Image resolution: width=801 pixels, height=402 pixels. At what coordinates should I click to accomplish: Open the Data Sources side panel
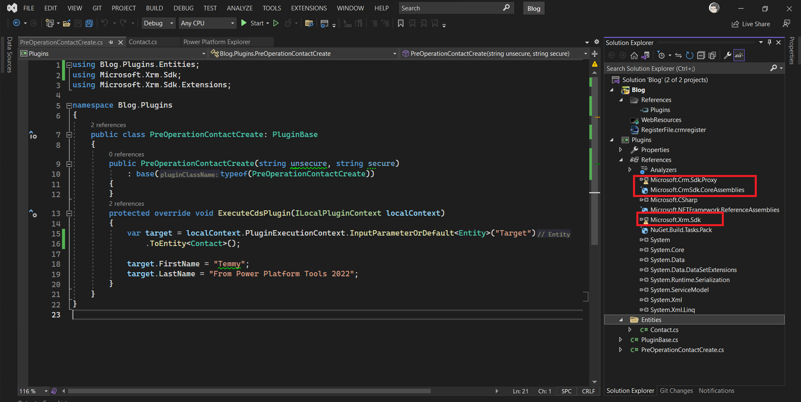coord(9,55)
